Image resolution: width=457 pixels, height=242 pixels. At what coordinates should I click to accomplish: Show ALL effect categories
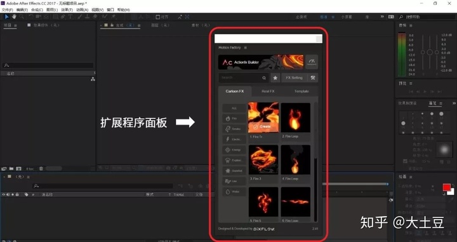[x=234, y=108]
